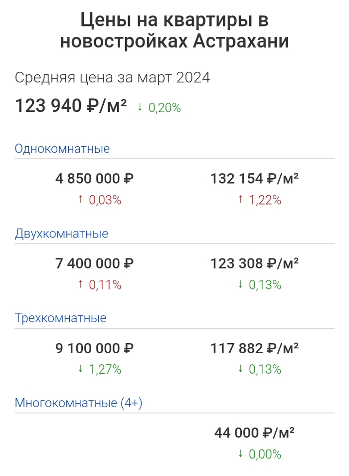This screenshot has height=476, width=349.
Task: Click the down arrow next to 0,20%
Action: pyautogui.click(x=140, y=107)
